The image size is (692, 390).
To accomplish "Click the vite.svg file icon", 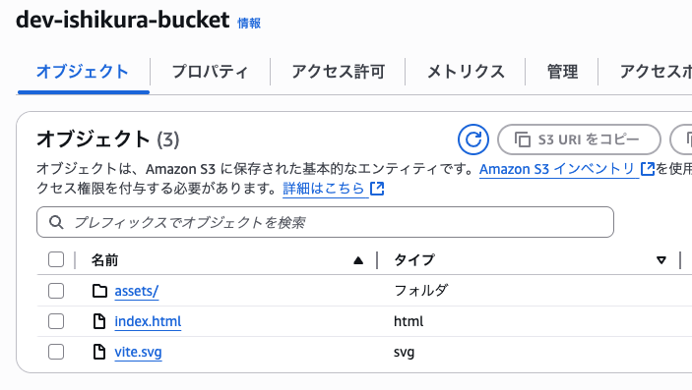I will point(99,352).
